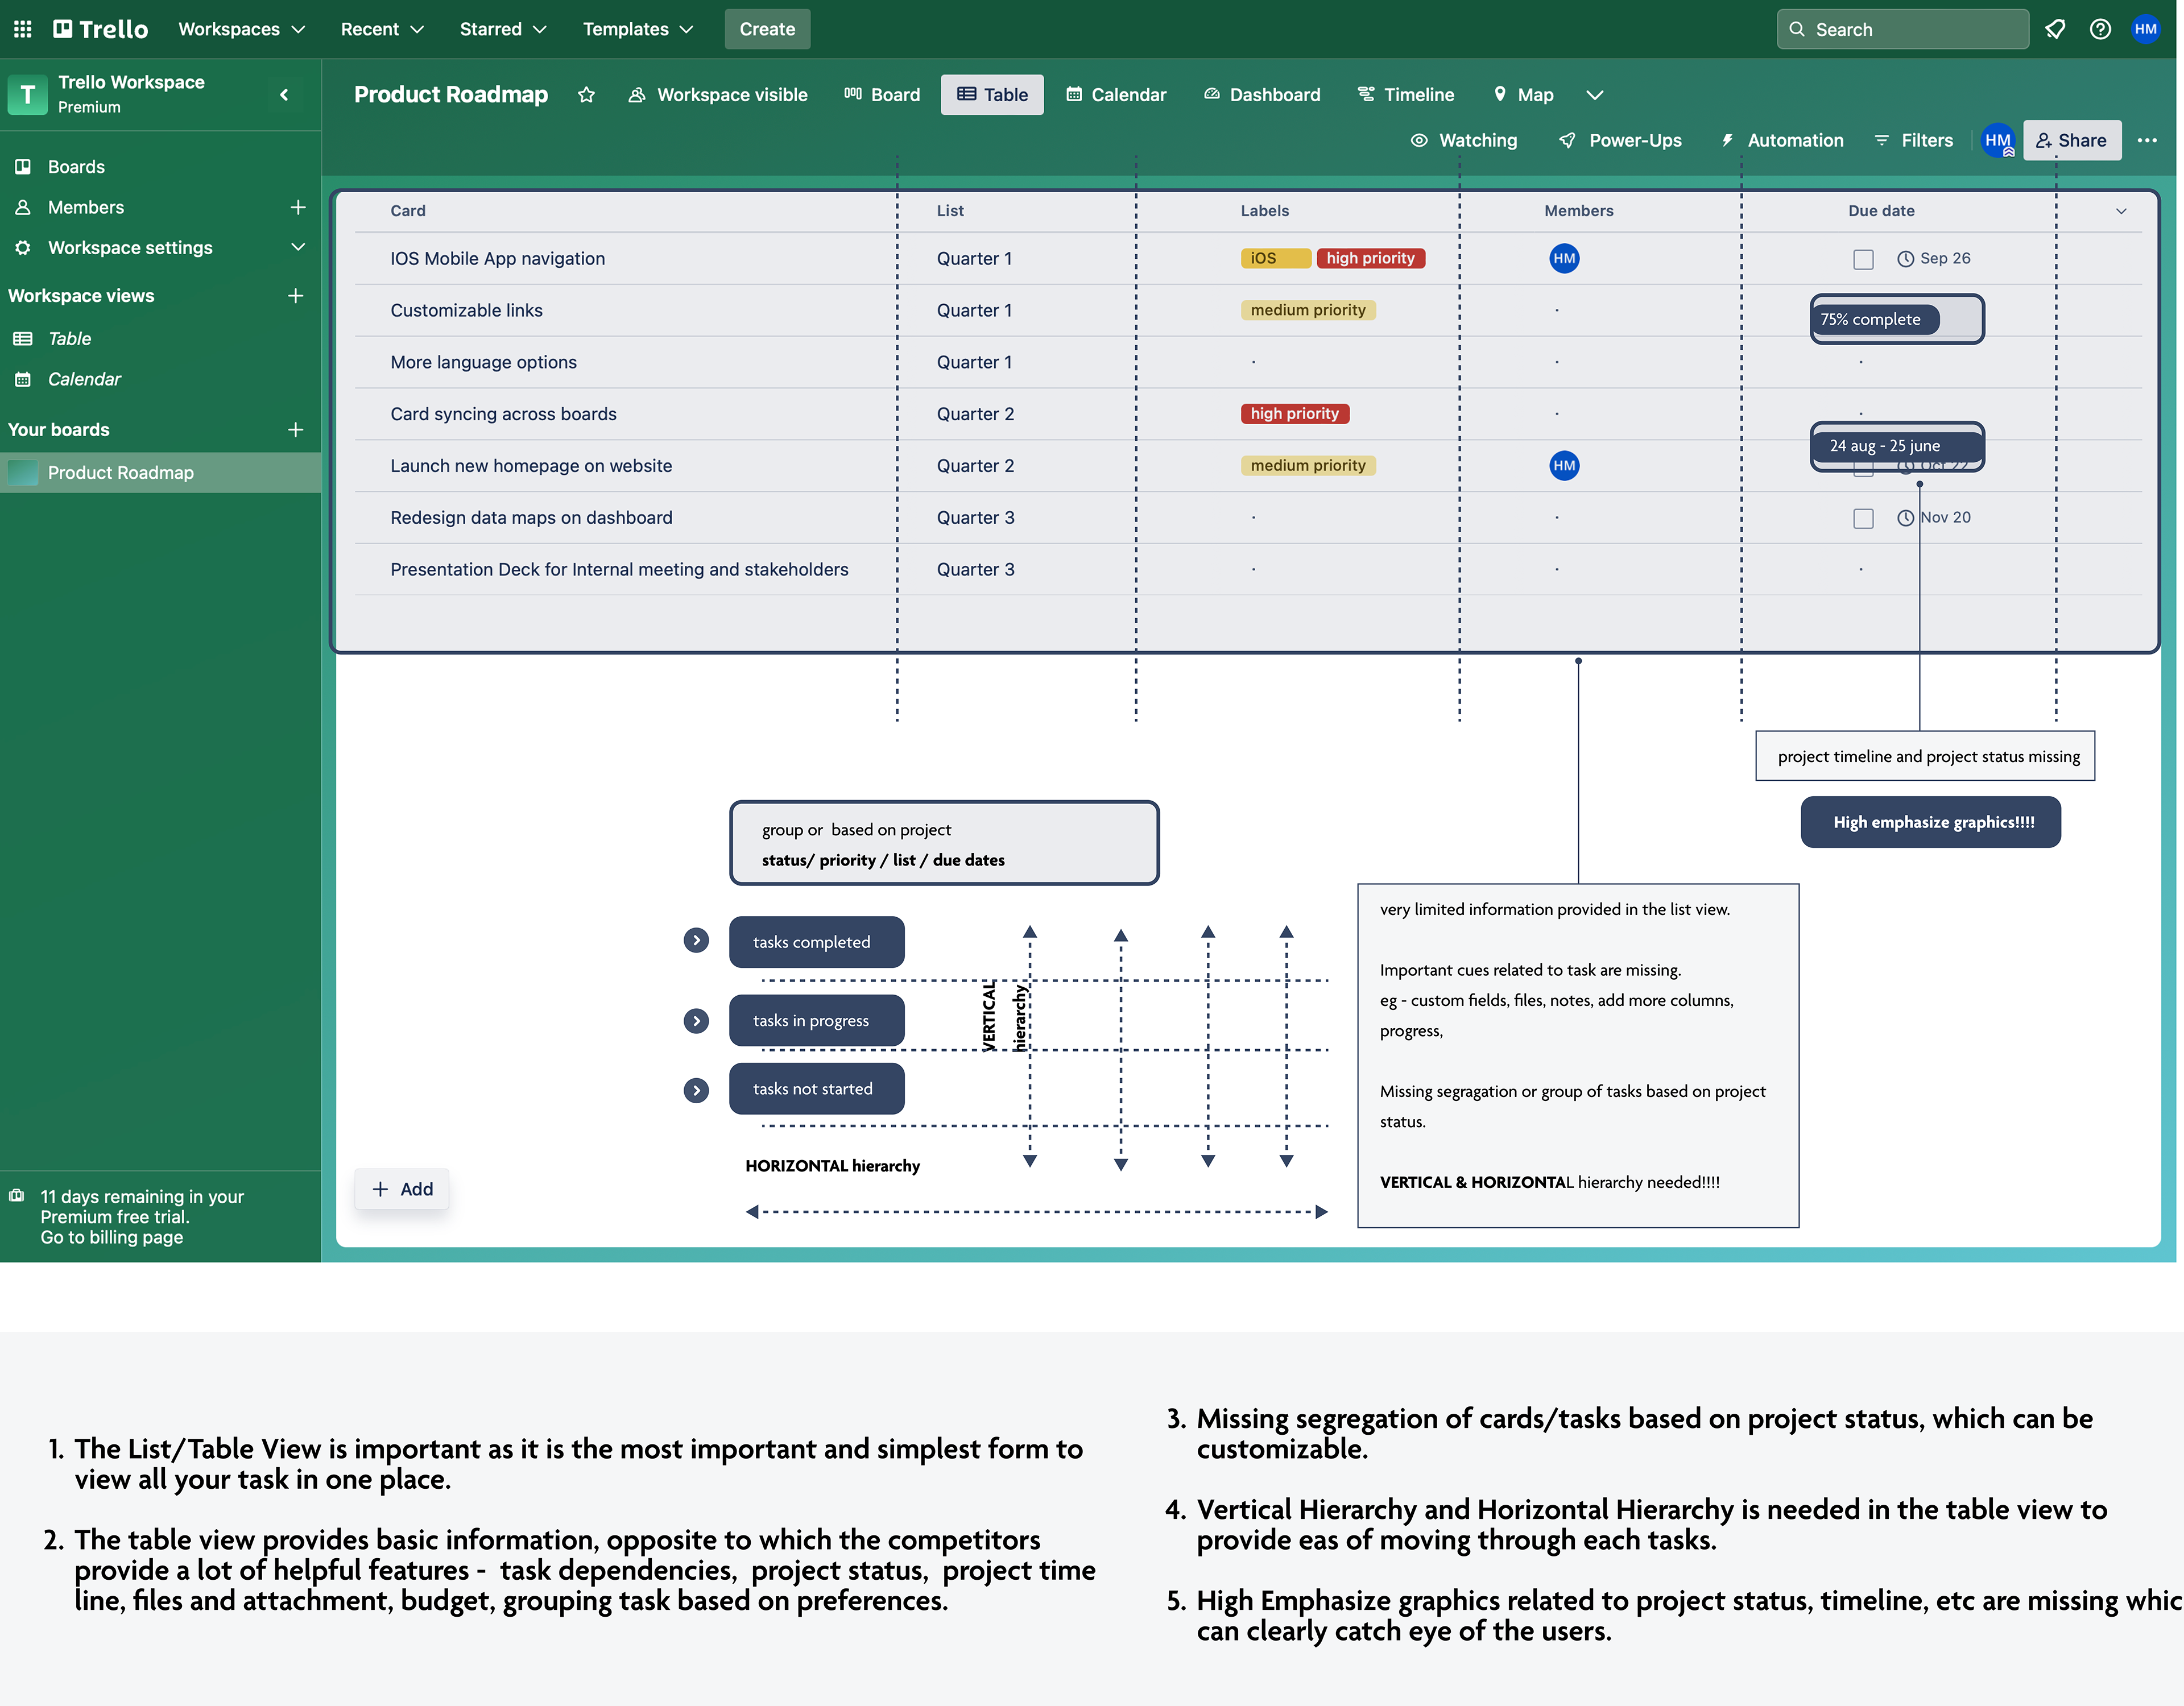This screenshot has height=1706, width=2184.
Task: Go to billing page link
Action: (x=112, y=1237)
